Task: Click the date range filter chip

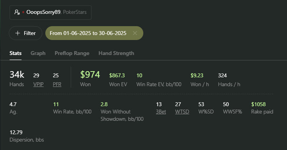Action: tap(94, 33)
